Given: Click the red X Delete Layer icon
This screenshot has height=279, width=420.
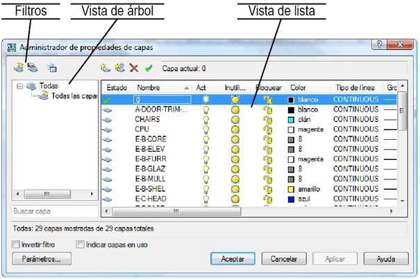Looking at the screenshot, I should (134, 68).
